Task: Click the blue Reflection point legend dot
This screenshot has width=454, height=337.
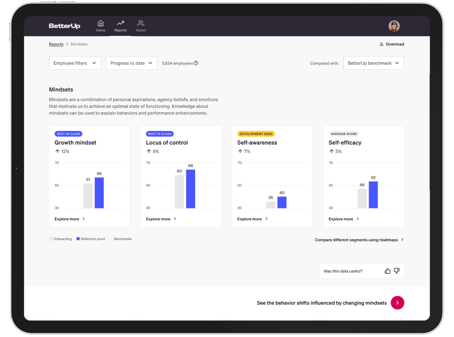Action: [x=78, y=239]
